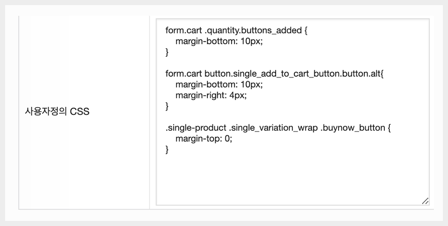Click the 'margin-top: 0;' line

click(x=203, y=138)
